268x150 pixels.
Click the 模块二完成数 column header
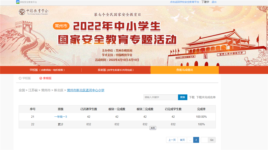(x=145, y=109)
